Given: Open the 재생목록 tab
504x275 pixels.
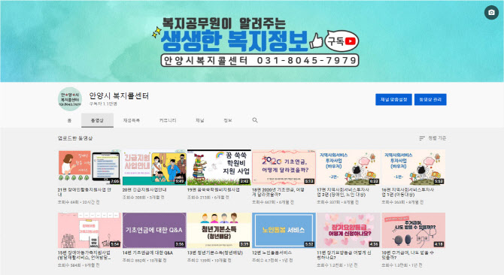Looking at the screenshot, I should [131, 120].
